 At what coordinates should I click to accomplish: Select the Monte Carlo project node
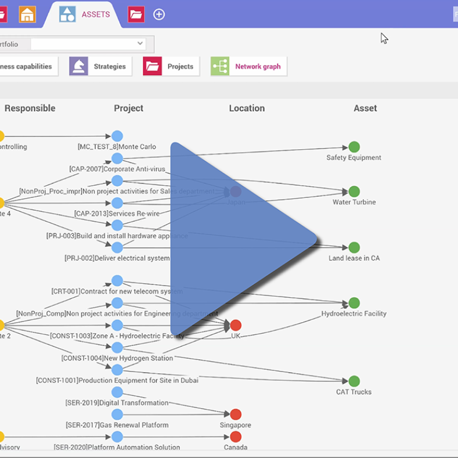[117, 136]
